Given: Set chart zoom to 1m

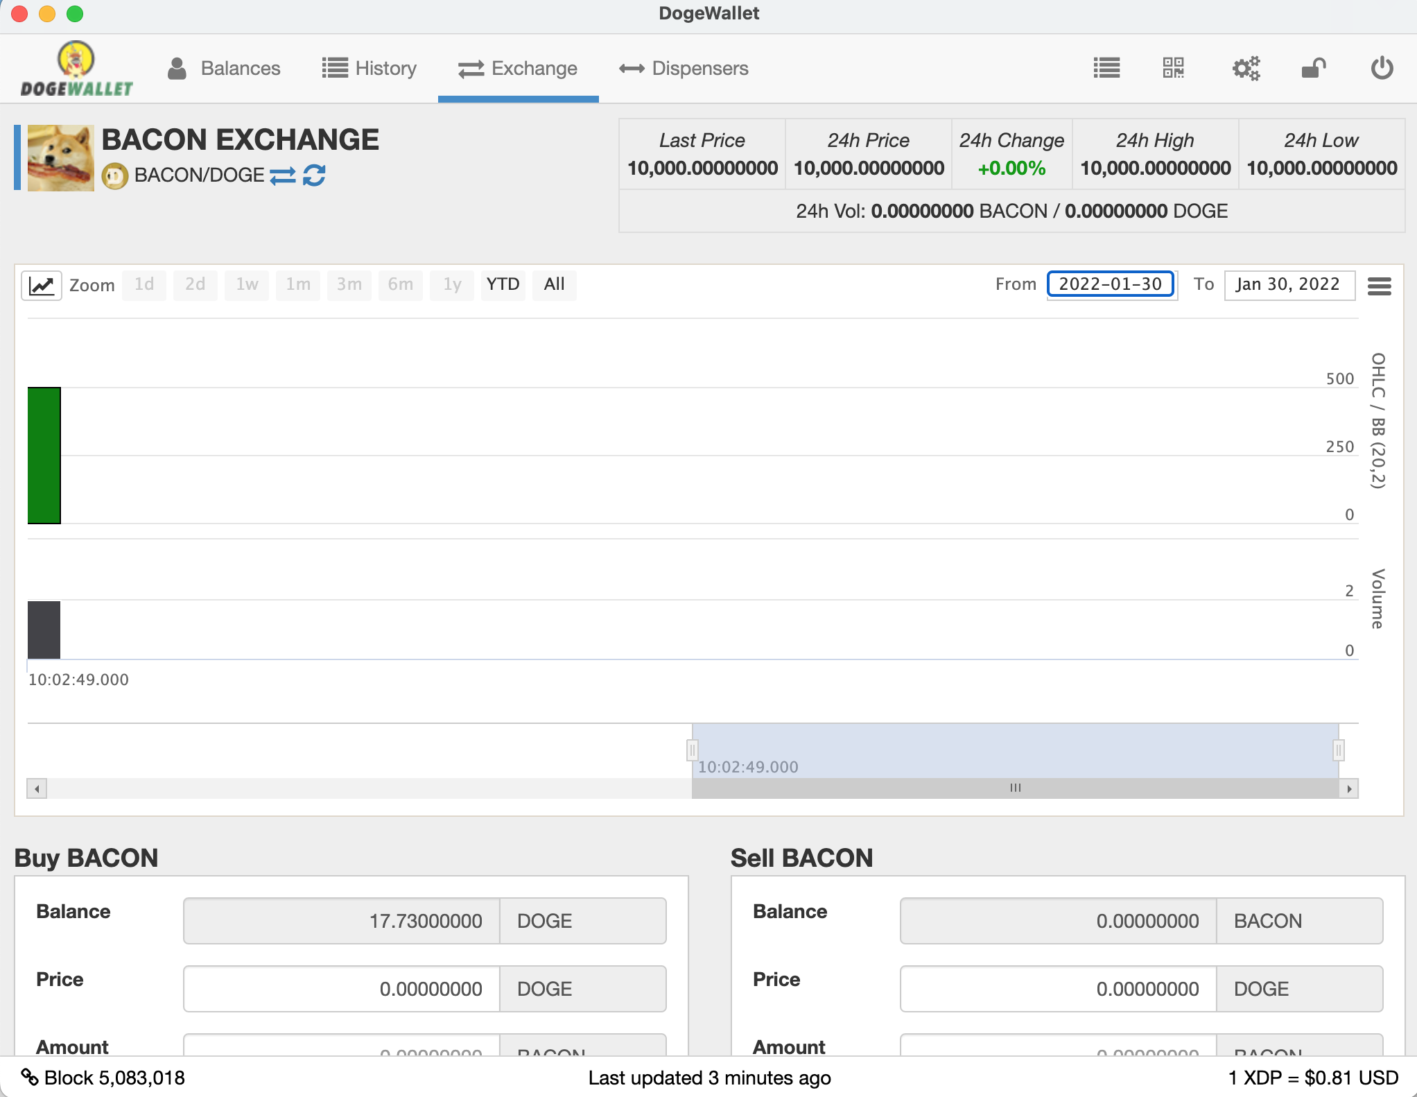Looking at the screenshot, I should [298, 284].
